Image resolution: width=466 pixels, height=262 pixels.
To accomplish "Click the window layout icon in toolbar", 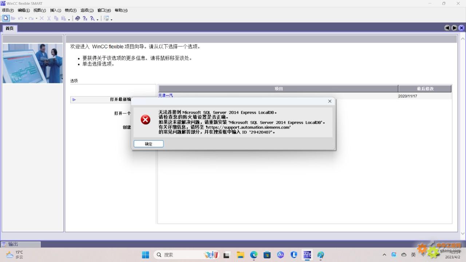I will 106,18.
